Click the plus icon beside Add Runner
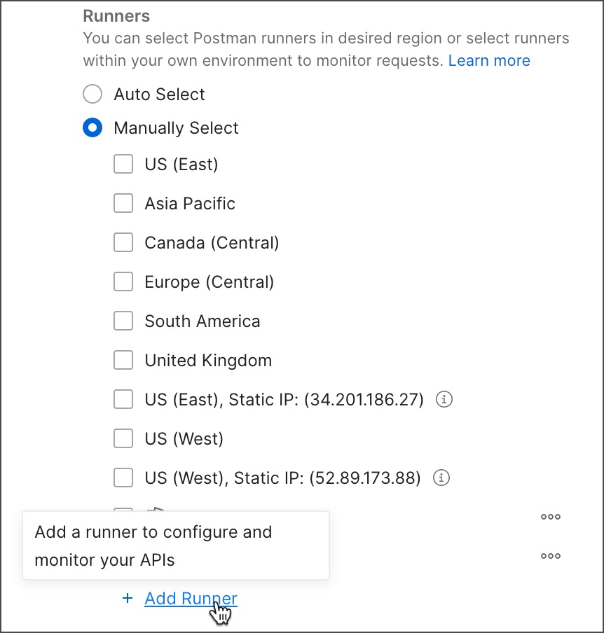This screenshot has width=604, height=633. (x=127, y=599)
